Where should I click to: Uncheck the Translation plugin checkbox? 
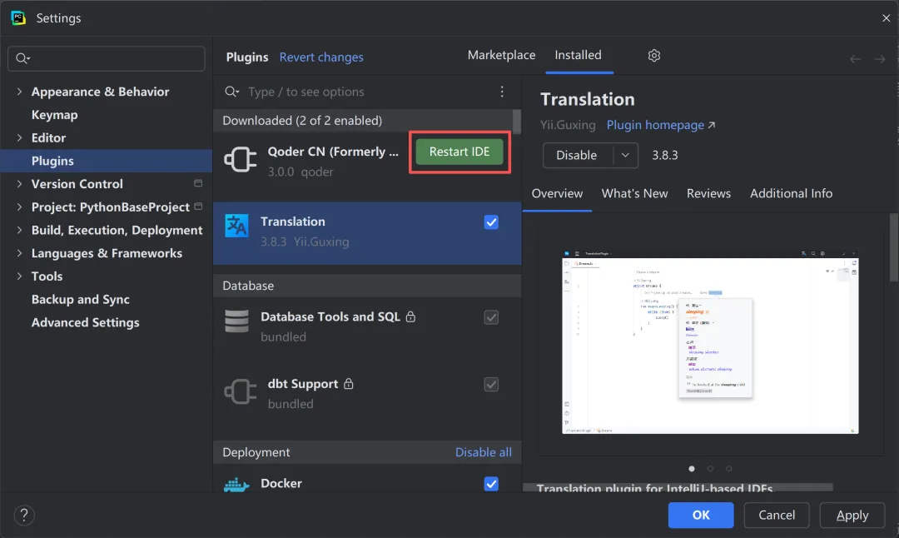(491, 222)
